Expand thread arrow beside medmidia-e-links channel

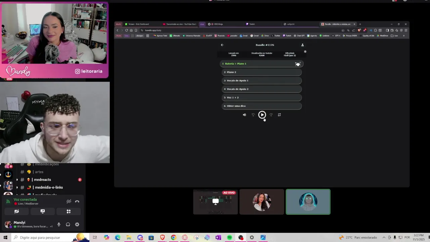coord(17,188)
